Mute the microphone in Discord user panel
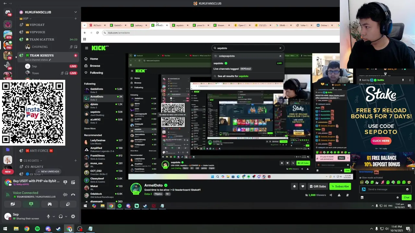 tap(48, 216)
